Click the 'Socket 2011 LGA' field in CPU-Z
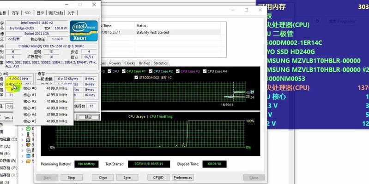Viewport: 369px width, 184px height. (37, 34)
